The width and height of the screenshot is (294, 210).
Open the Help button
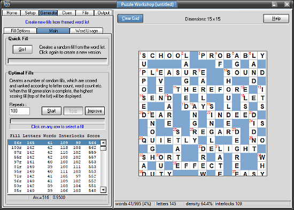[x=276, y=18]
